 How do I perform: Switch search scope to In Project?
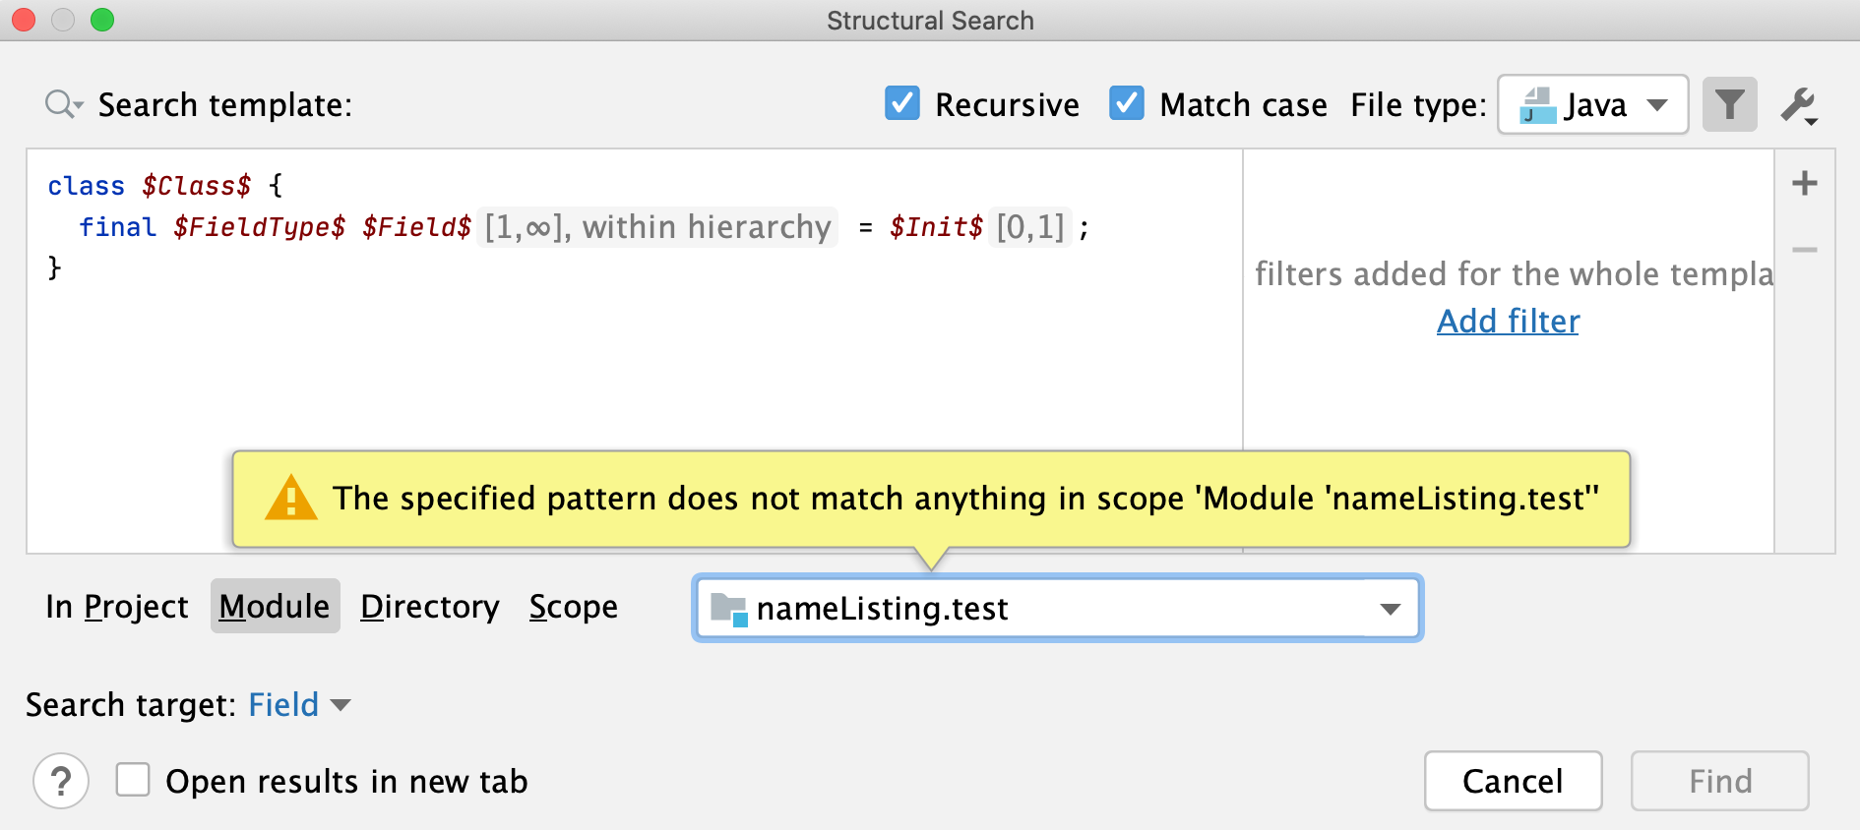click(x=117, y=607)
